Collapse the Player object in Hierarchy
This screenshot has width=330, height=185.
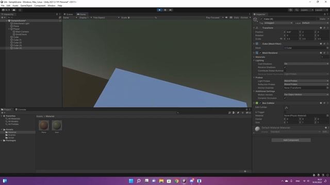9,29
